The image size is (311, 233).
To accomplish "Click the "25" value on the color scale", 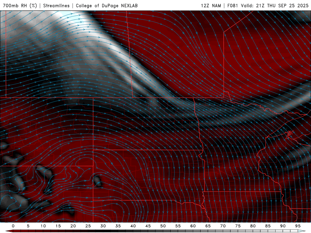I will (88, 226).
